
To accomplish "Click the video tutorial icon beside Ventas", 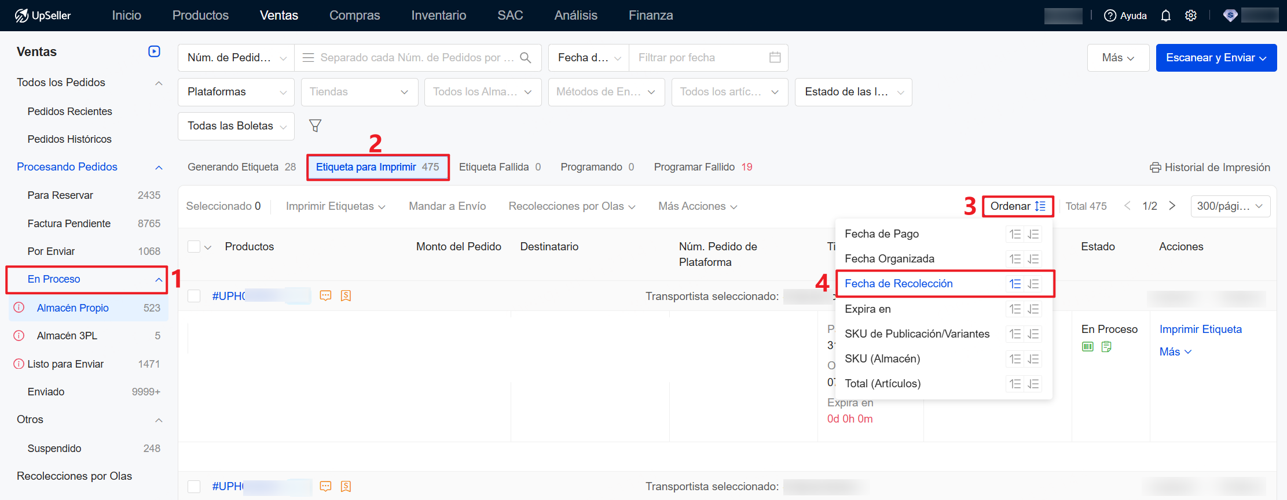I will (x=154, y=51).
